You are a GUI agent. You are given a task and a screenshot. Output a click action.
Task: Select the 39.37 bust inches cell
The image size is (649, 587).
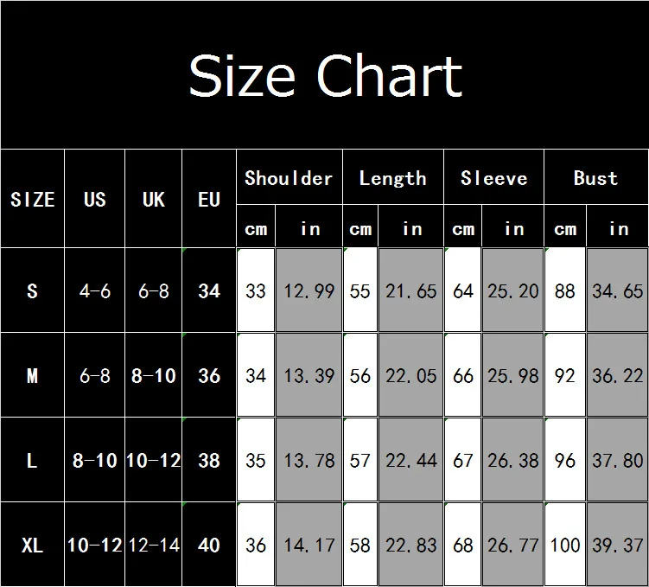617,546
